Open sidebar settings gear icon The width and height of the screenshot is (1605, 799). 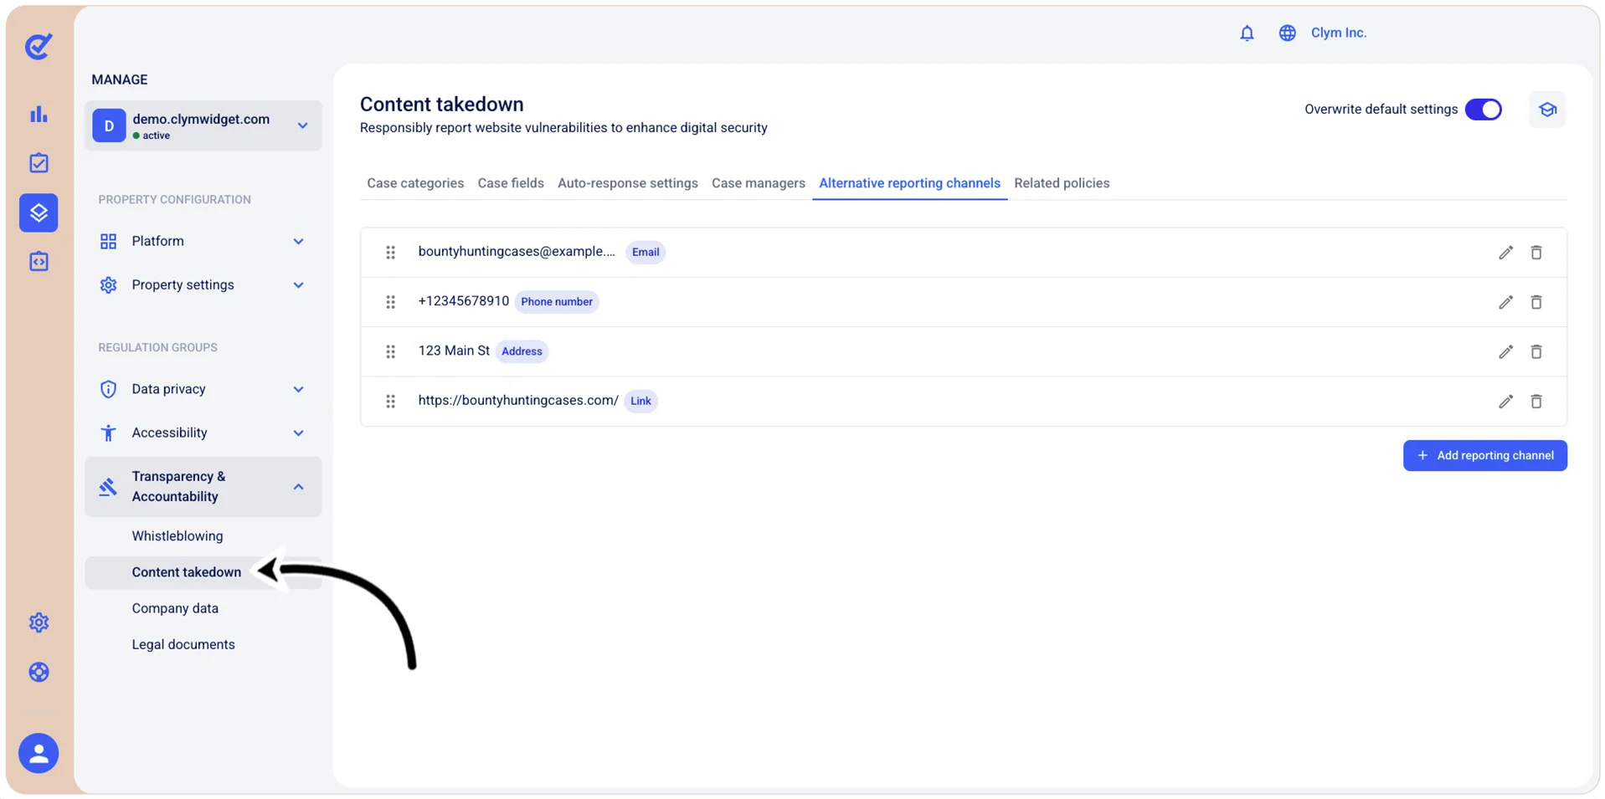[x=39, y=622]
